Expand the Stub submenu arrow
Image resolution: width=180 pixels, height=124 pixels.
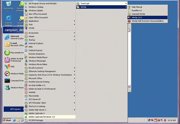pyautogui.click(x=74, y=24)
